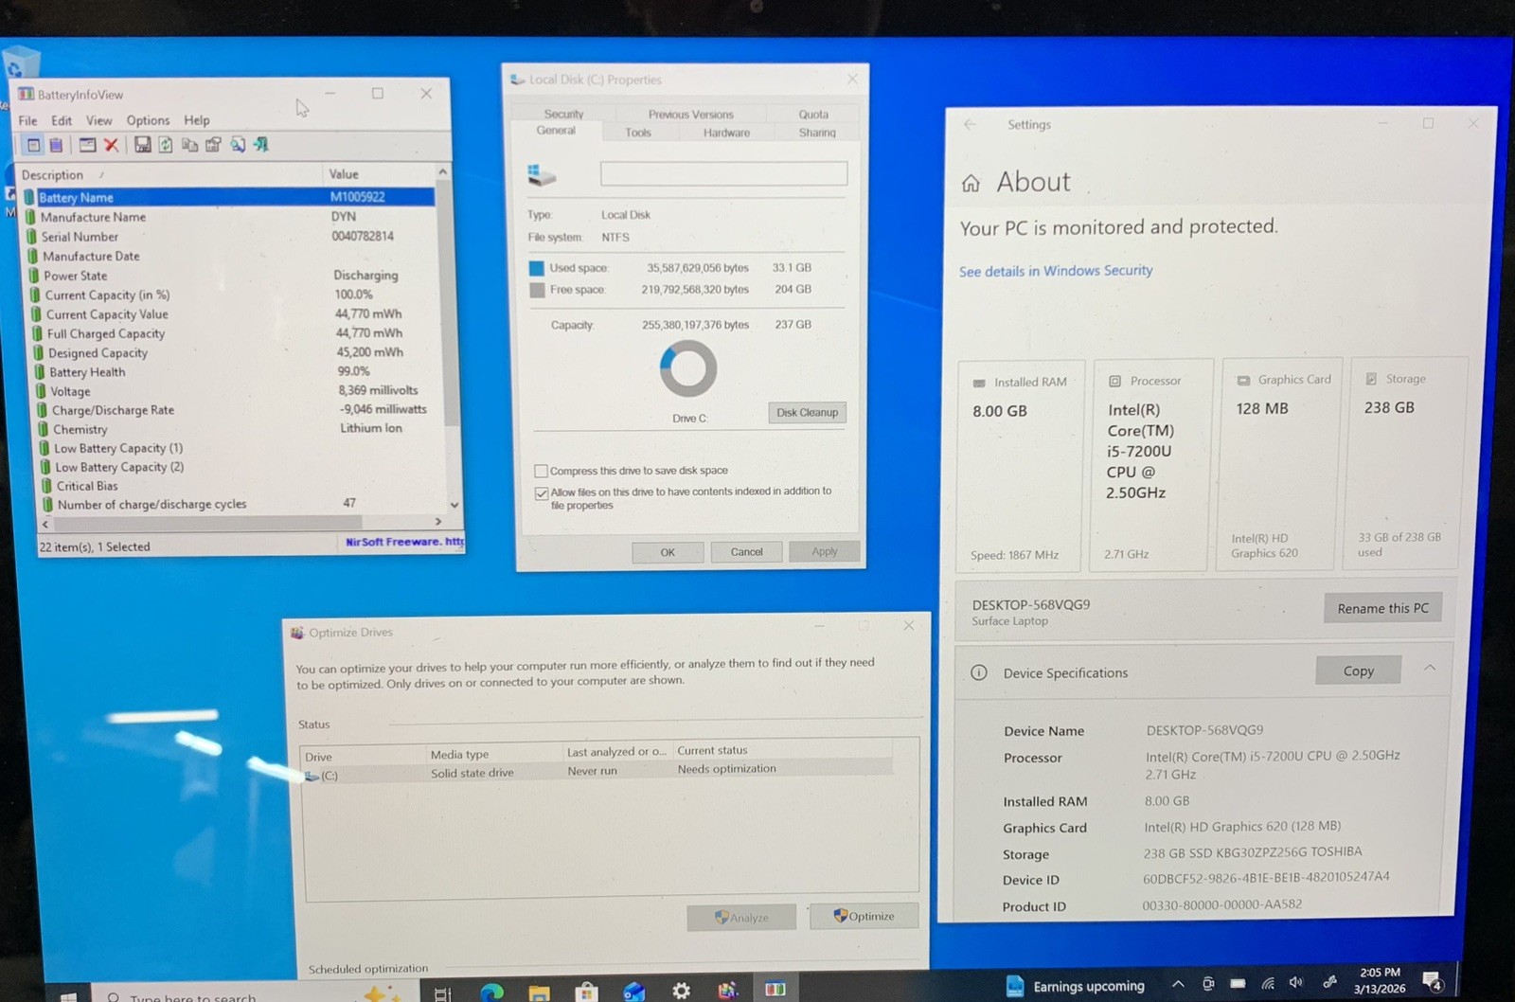Uncheck Allow files on this drive indexed

[x=541, y=493]
